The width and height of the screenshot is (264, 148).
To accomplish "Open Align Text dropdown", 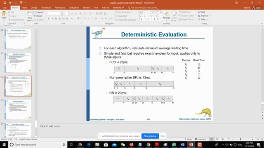I will click(x=121, y=16).
